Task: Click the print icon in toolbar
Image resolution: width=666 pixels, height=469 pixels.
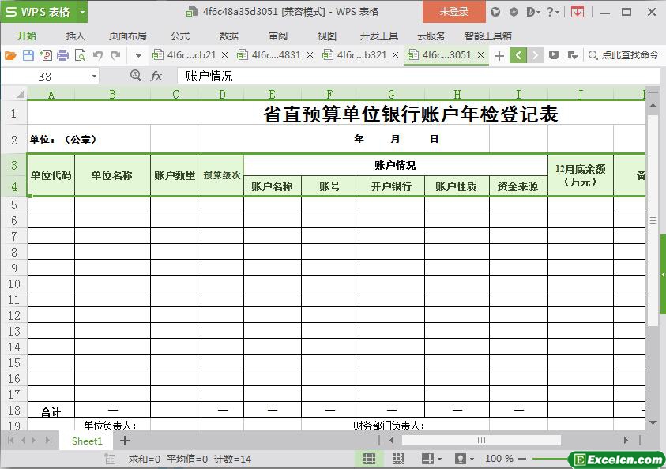Action: 62,55
